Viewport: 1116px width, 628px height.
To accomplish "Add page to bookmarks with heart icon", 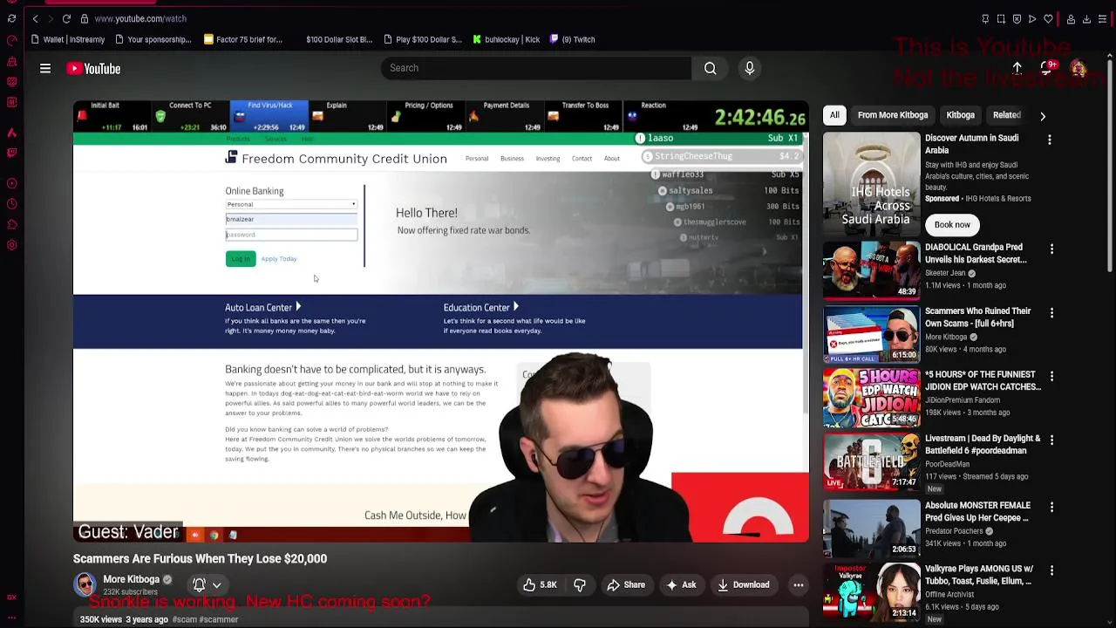I will pos(1048,18).
